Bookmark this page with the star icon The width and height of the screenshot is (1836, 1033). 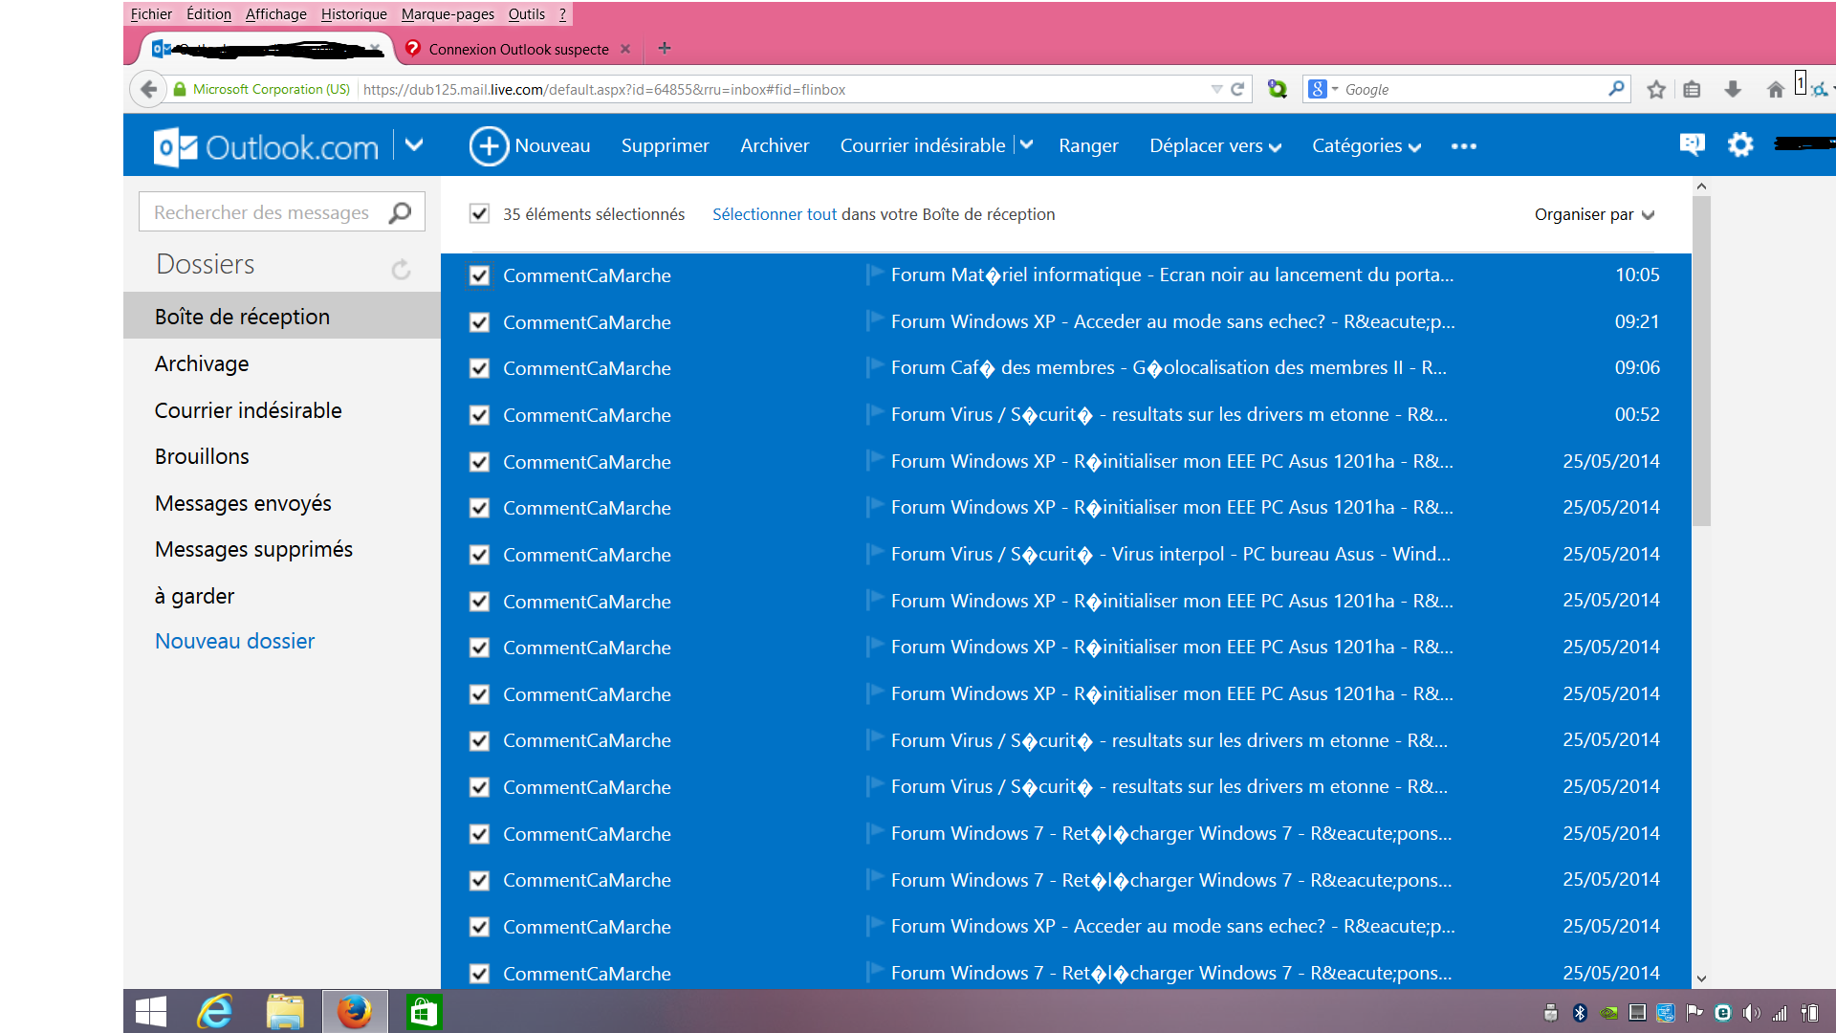point(1656,89)
